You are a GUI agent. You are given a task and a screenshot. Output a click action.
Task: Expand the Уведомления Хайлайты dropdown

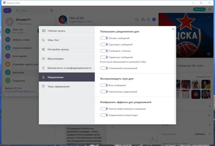click(x=209, y=134)
